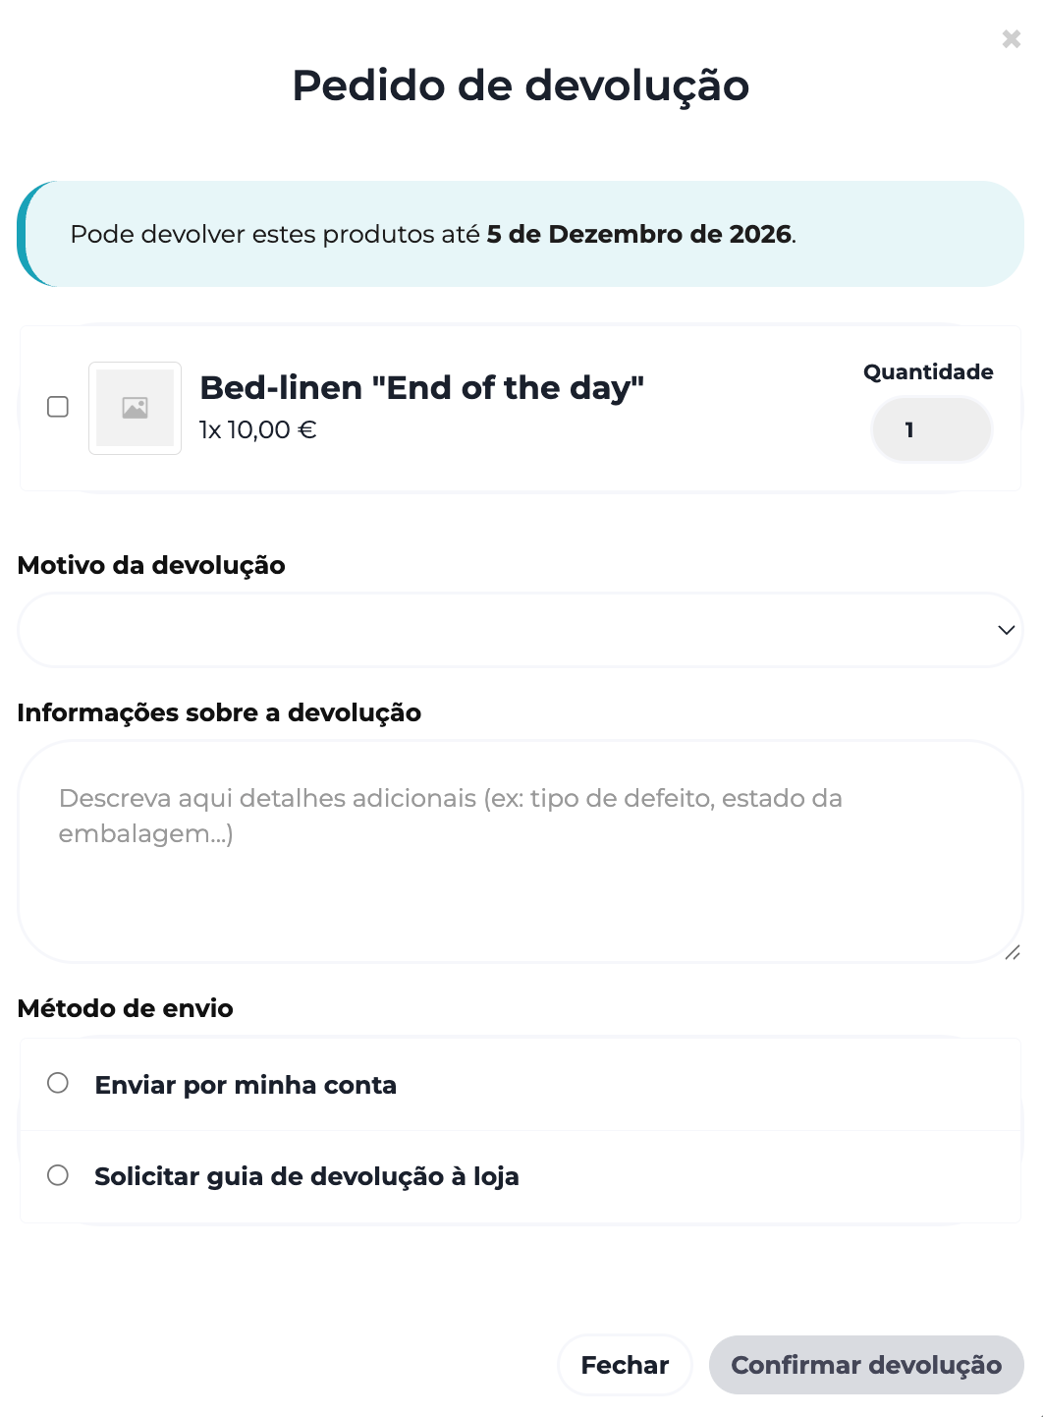Image resolution: width=1043 pixels, height=1417 pixels.
Task: Click the resize handle of the details textarea
Action: coord(1013,951)
